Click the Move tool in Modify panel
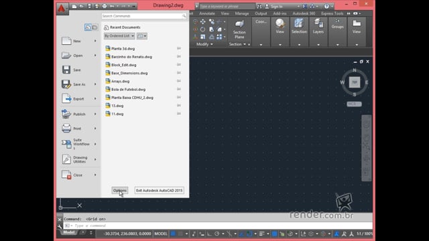Image resolution: width=429 pixels, height=241 pixels. coord(202,21)
